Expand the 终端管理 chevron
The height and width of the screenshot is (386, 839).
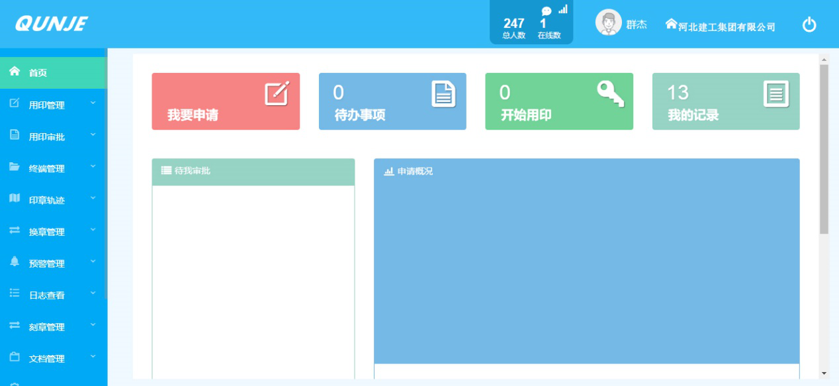point(93,166)
